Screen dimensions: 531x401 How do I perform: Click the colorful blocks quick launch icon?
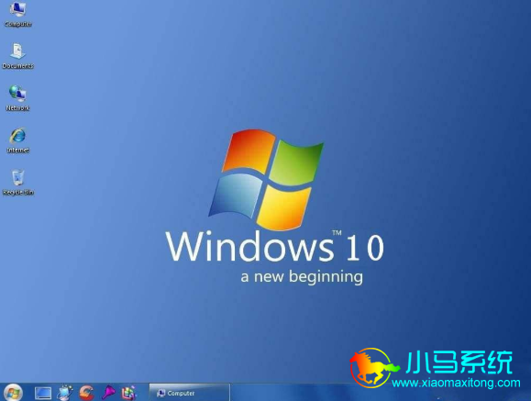click(129, 393)
